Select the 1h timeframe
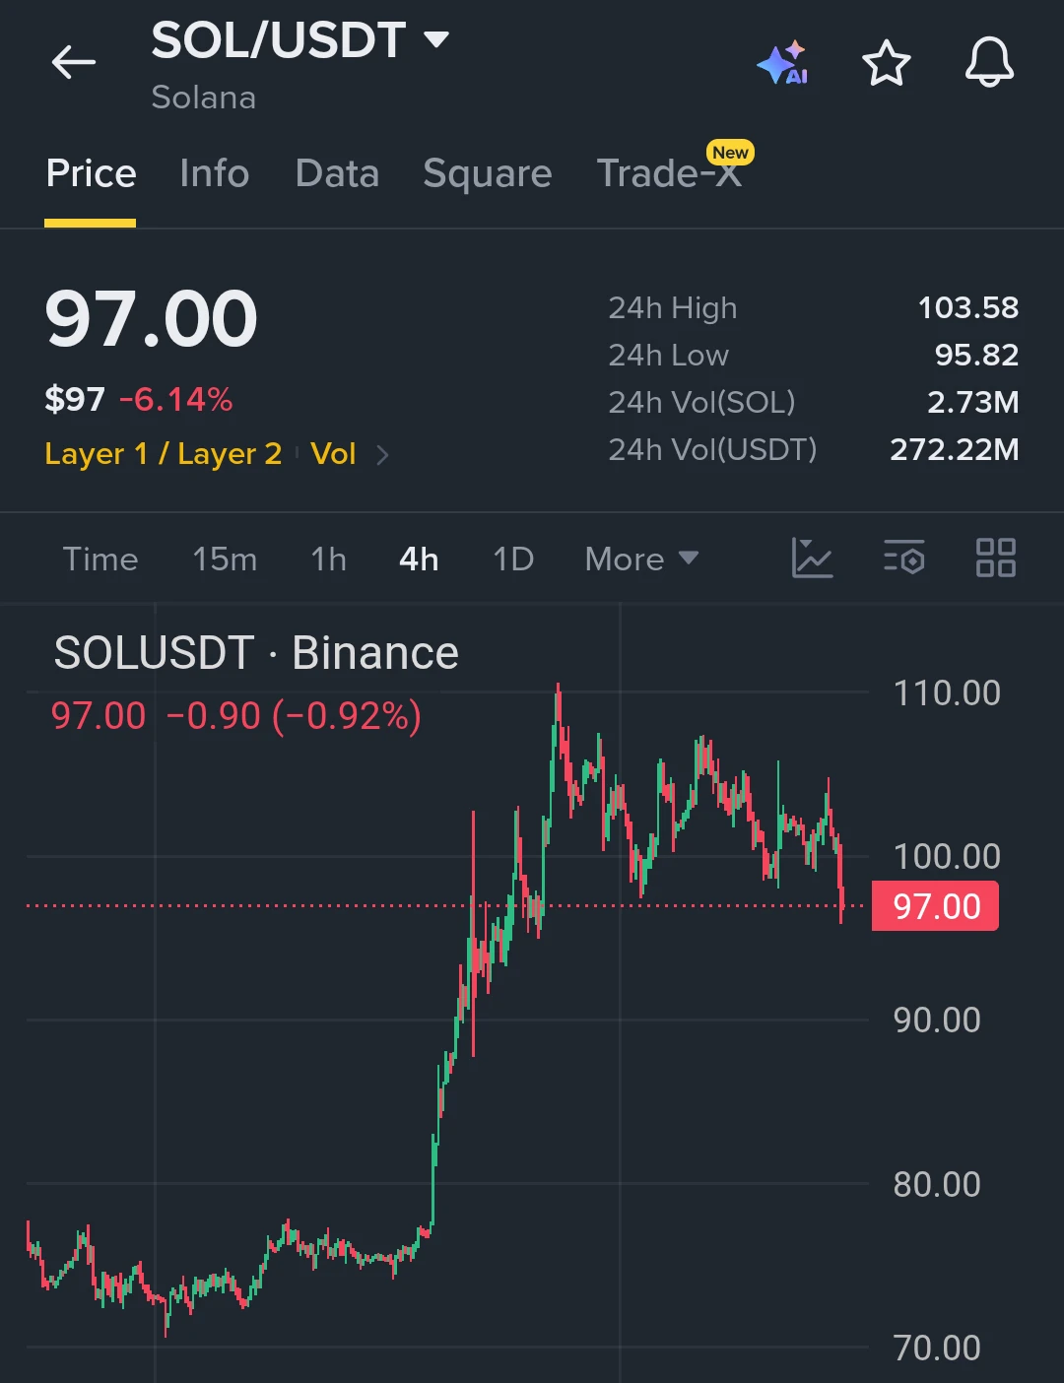Image resolution: width=1064 pixels, height=1383 pixels. [x=329, y=559]
